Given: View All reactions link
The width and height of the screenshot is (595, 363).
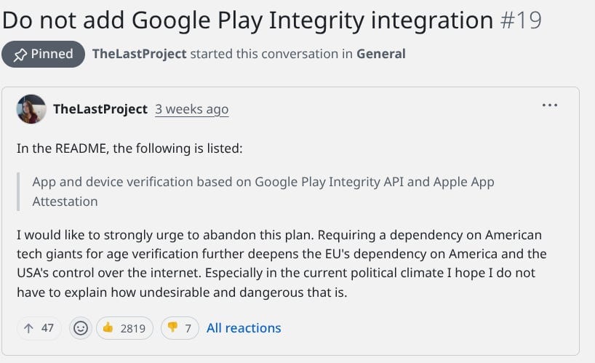Looking at the screenshot, I should click(244, 328).
